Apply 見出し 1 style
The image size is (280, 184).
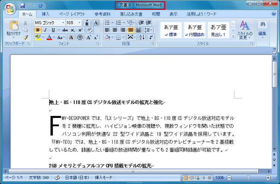218,30
